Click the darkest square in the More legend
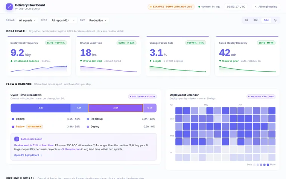 click(x=268, y=165)
